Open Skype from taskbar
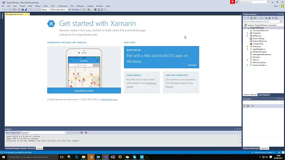This screenshot has width=285, height=160. click(x=135, y=157)
